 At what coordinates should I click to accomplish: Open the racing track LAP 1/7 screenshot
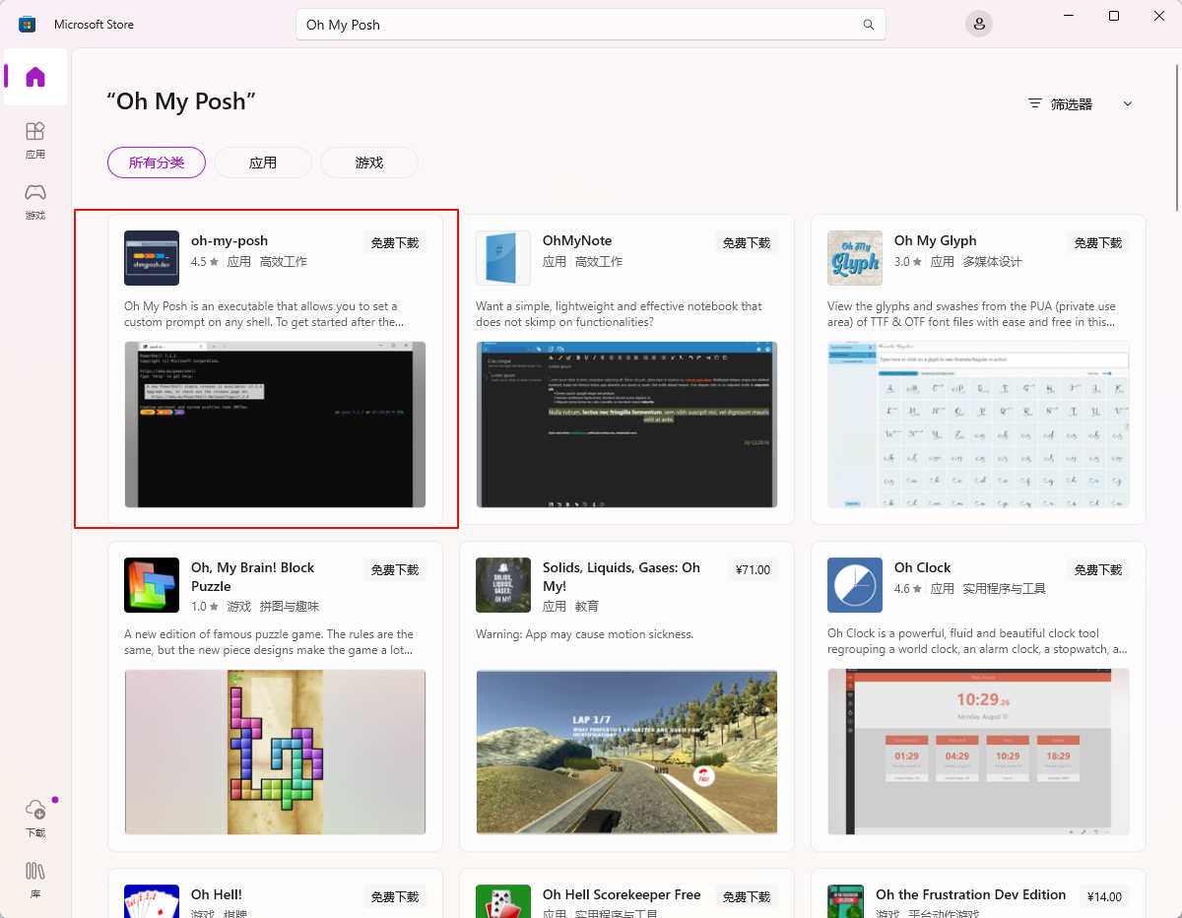626,752
